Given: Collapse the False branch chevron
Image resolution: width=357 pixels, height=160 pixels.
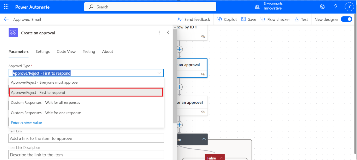Looking at the screenshot, I should (221, 158).
